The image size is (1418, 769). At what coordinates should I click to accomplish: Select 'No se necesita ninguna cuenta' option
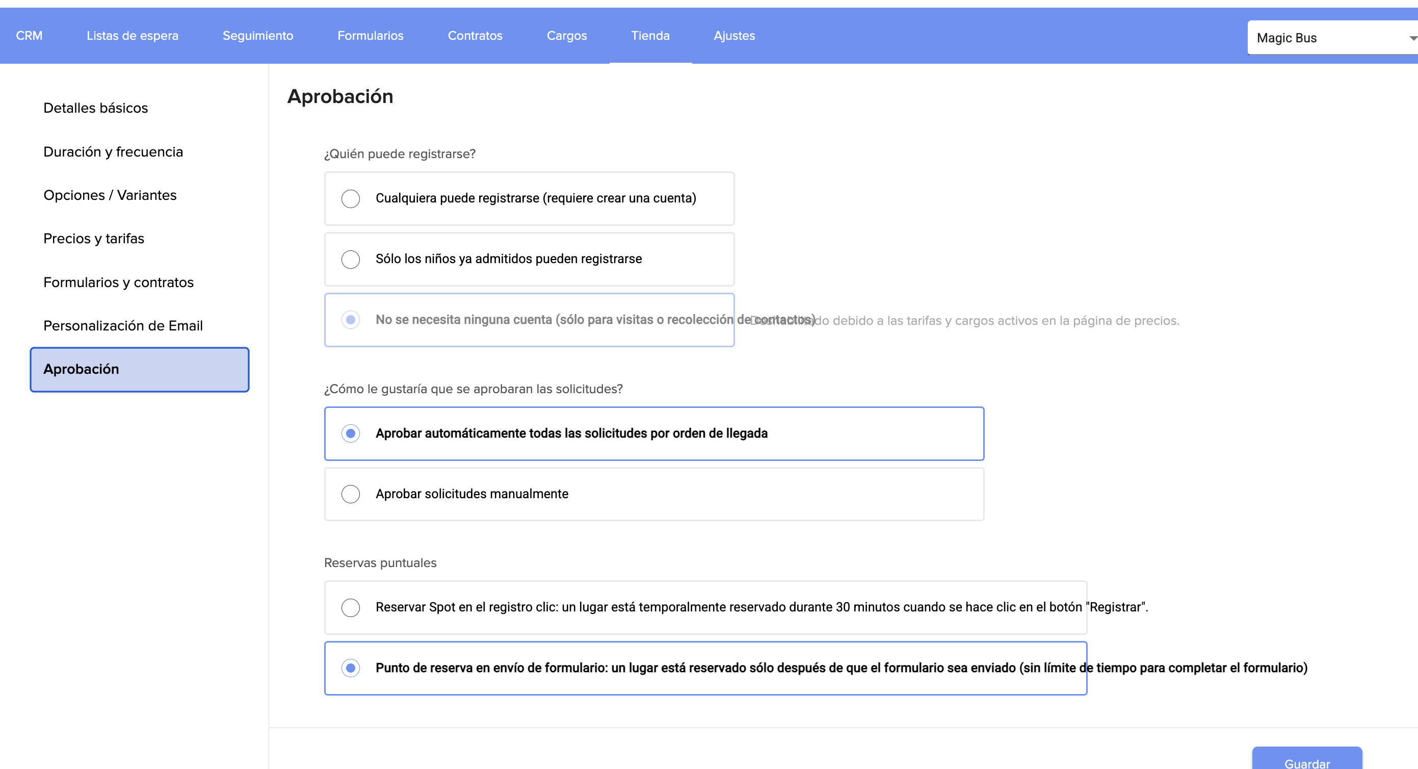(x=351, y=320)
